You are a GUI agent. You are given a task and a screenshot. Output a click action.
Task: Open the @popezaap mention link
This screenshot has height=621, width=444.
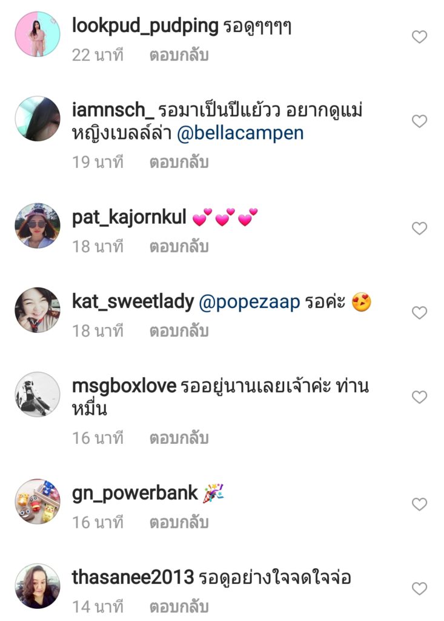tap(250, 303)
